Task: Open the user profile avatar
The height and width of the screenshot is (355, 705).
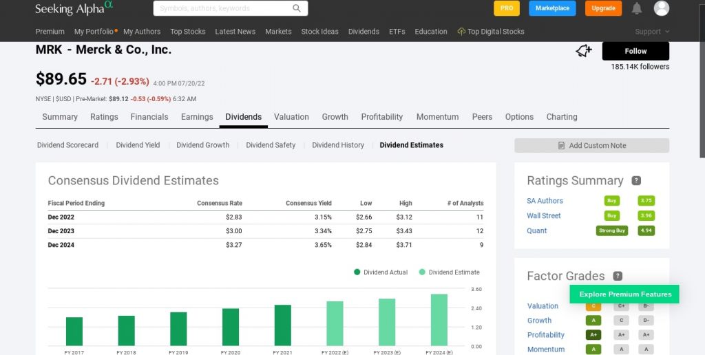Action: point(661,8)
